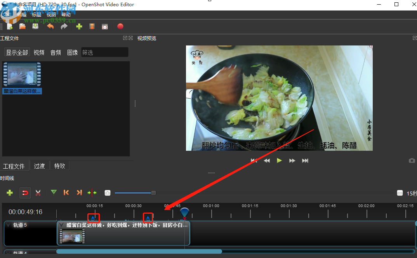
Task: Click the blue marker past 00:00:30
Action: pos(148,218)
